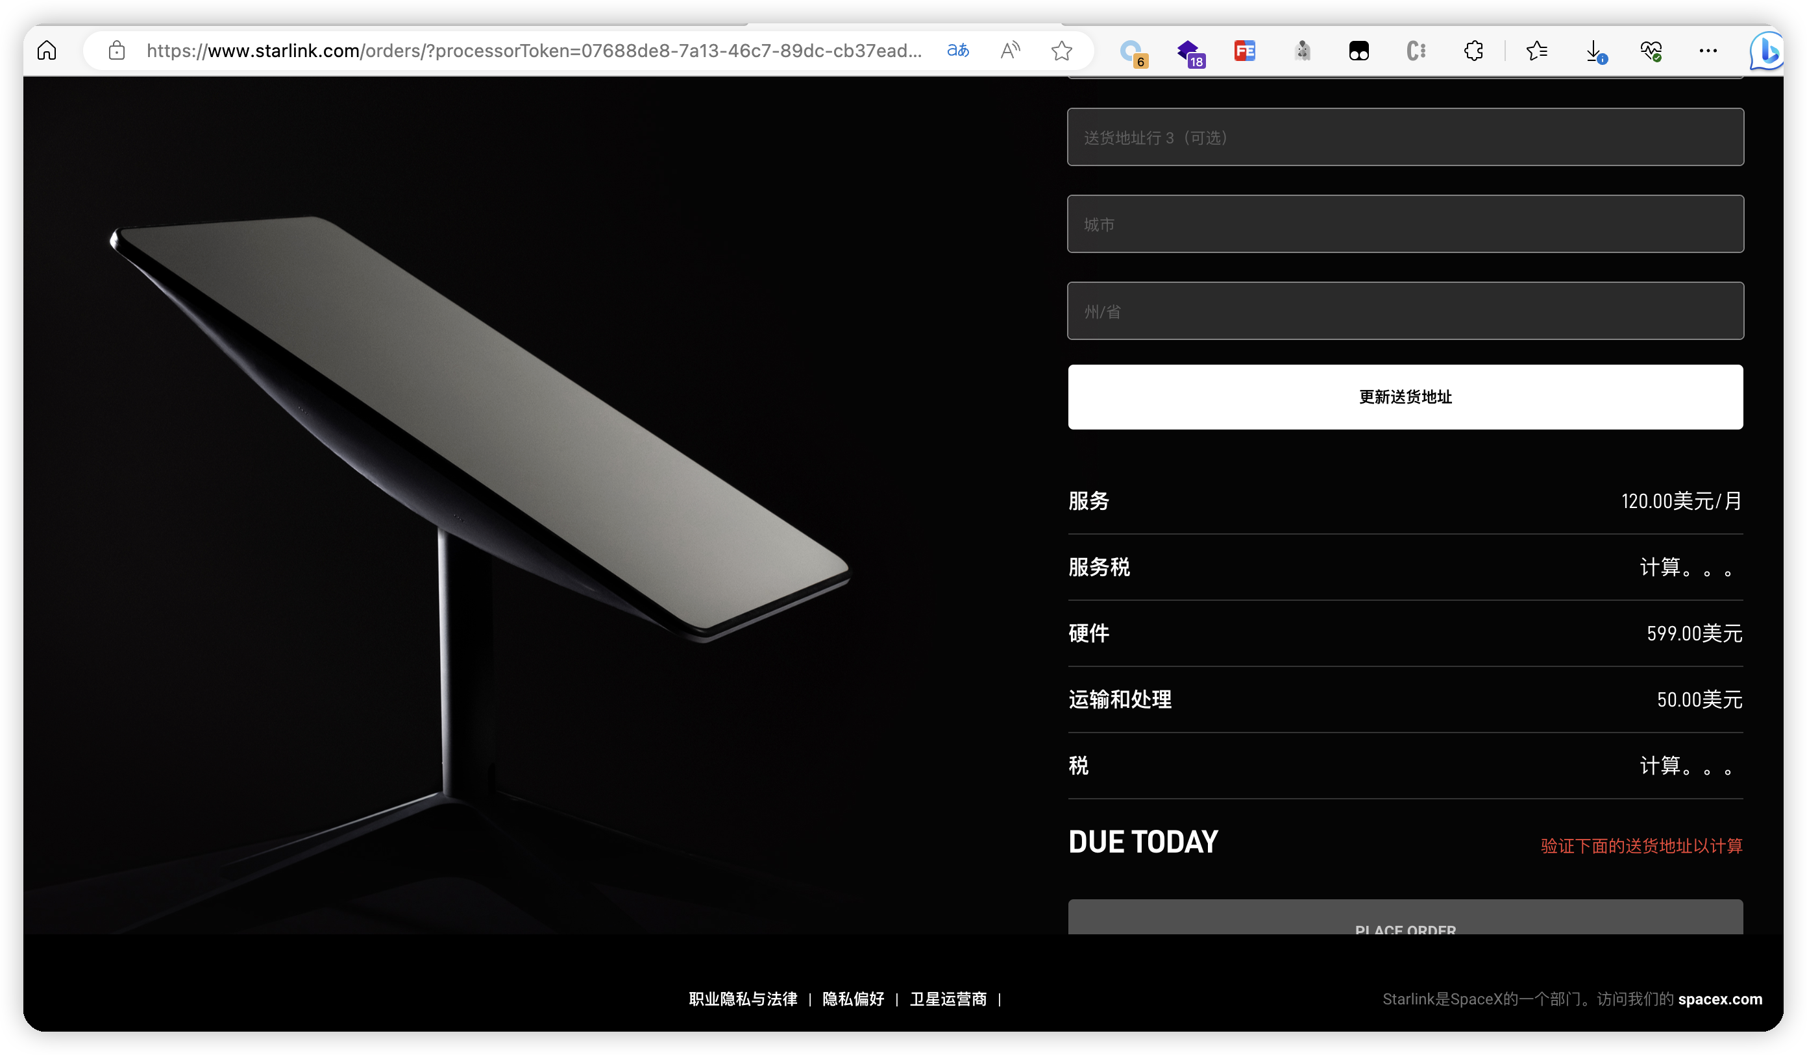
Task: Click the FE extension icon
Action: pyautogui.click(x=1245, y=50)
